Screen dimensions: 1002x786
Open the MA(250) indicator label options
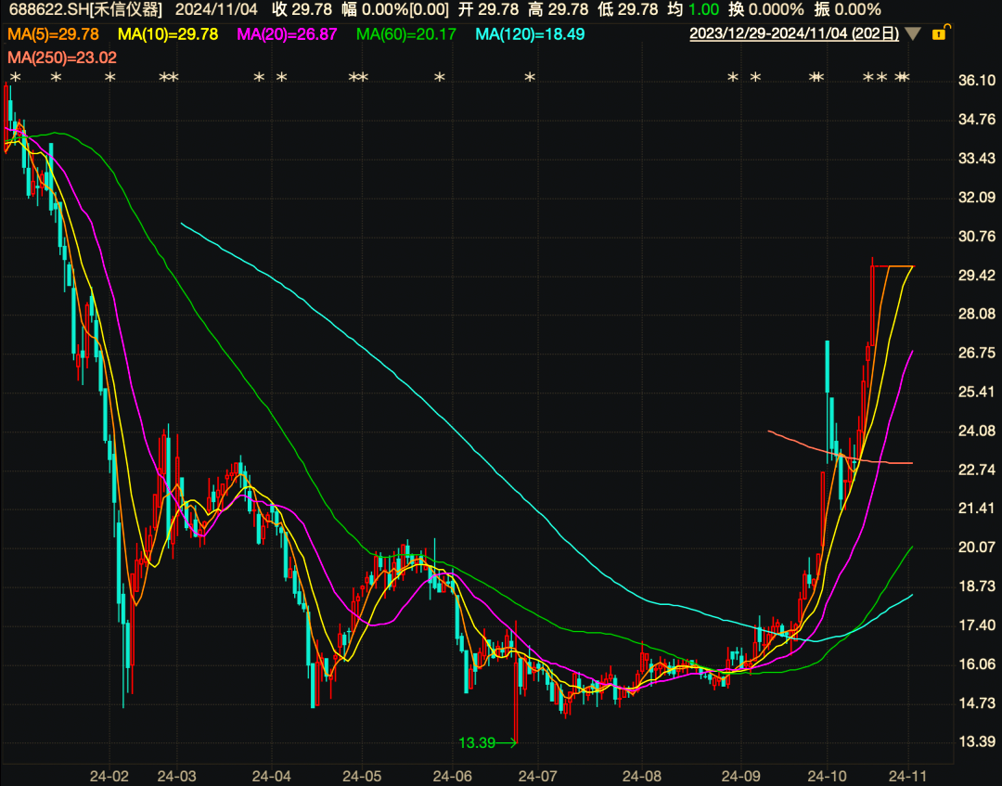61,58
